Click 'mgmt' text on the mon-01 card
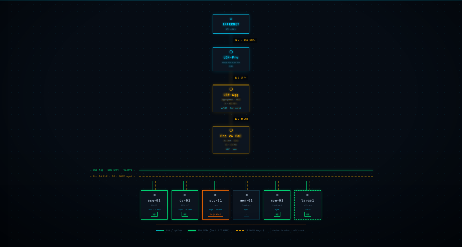 click(x=246, y=210)
